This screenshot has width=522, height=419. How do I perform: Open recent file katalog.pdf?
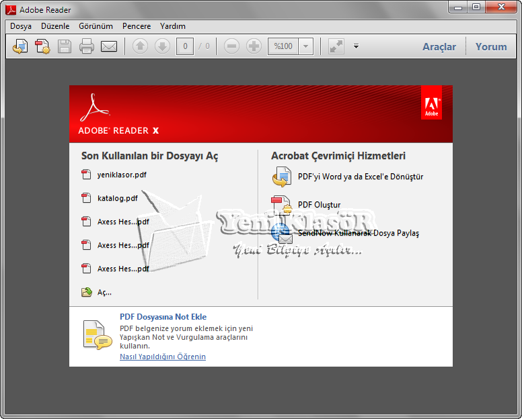[118, 198]
